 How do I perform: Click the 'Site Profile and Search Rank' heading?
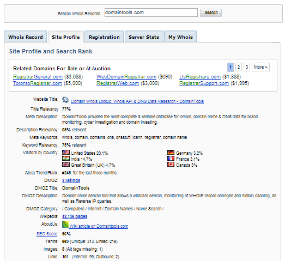[x=51, y=51]
